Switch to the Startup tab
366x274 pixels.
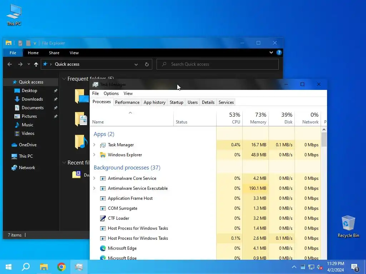(177, 102)
